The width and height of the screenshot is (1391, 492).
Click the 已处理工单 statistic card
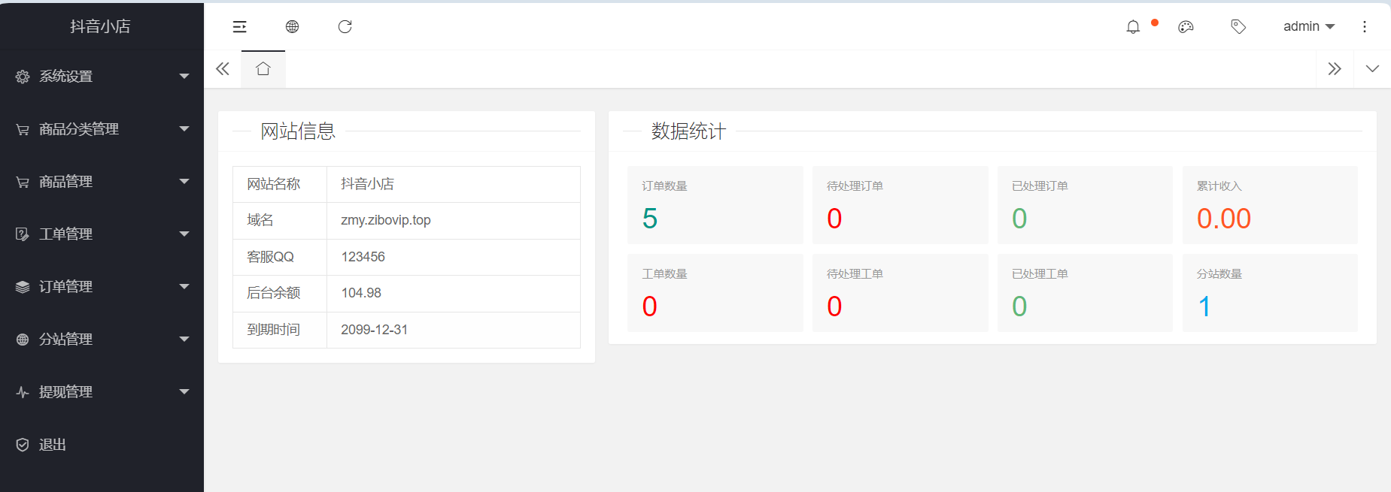[1085, 293]
